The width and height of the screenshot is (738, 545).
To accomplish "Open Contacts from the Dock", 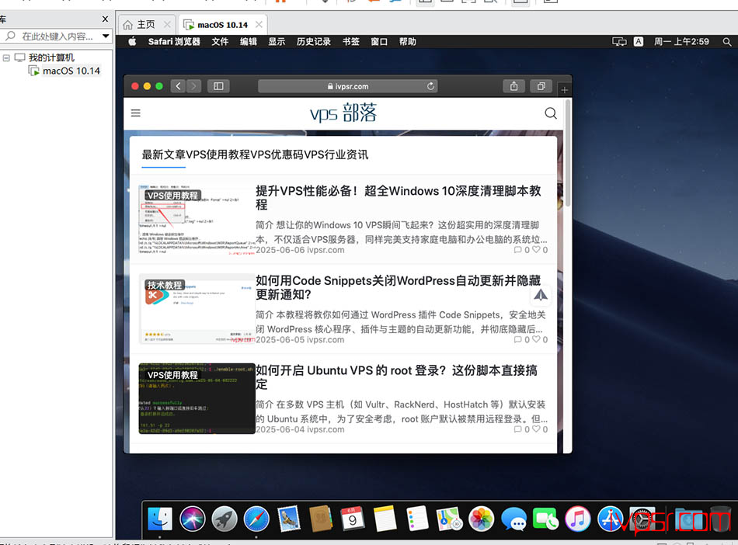I will pos(321,519).
